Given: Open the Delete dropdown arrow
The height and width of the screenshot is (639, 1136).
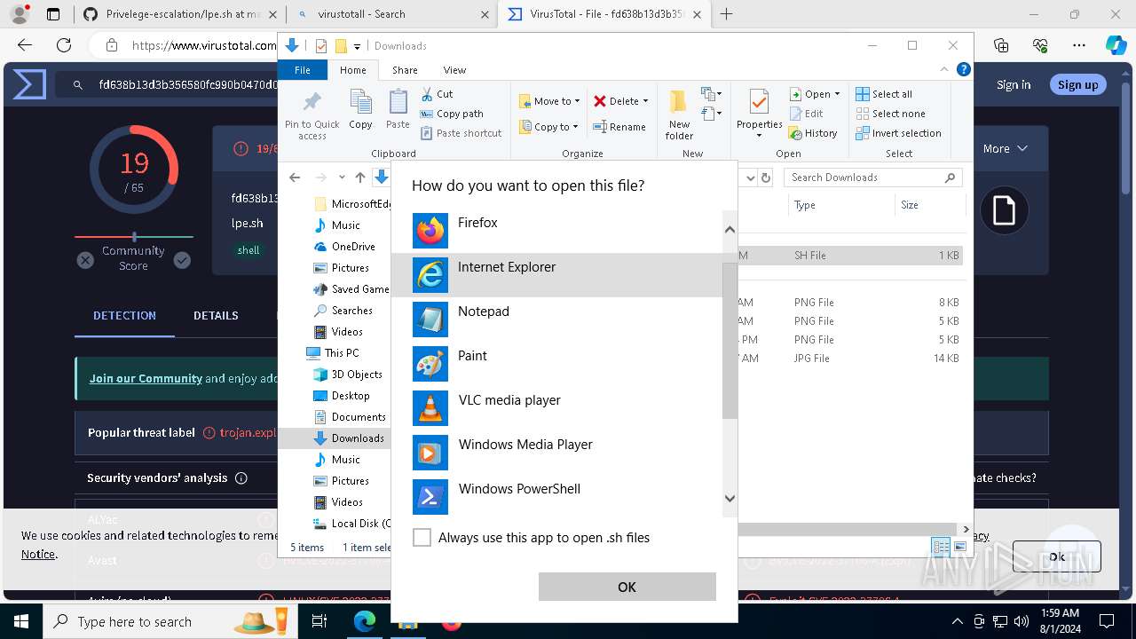Looking at the screenshot, I should [x=645, y=101].
